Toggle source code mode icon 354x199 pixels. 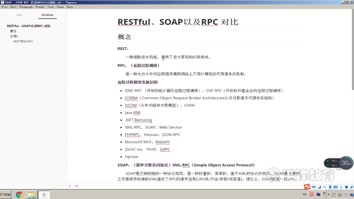[x=77, y=186]
